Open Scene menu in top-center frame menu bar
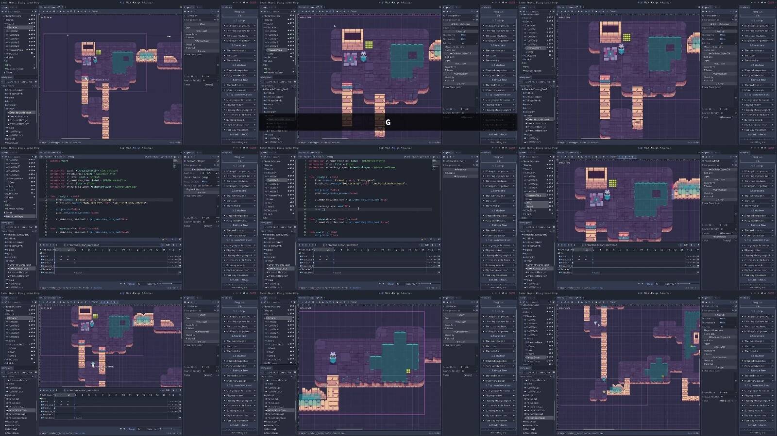This screenshot has width=777, height=436. (x=263, y=2)
